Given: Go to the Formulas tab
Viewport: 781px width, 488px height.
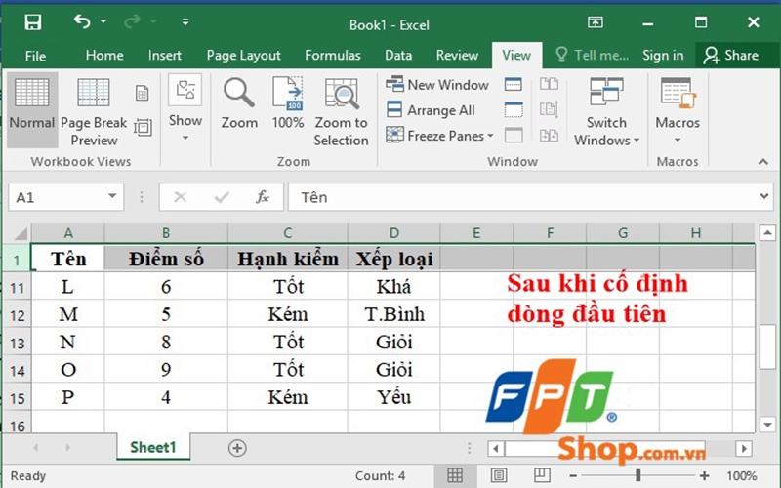Looking at the screenshot, I should pyautogui.click(x=333, y=56).
